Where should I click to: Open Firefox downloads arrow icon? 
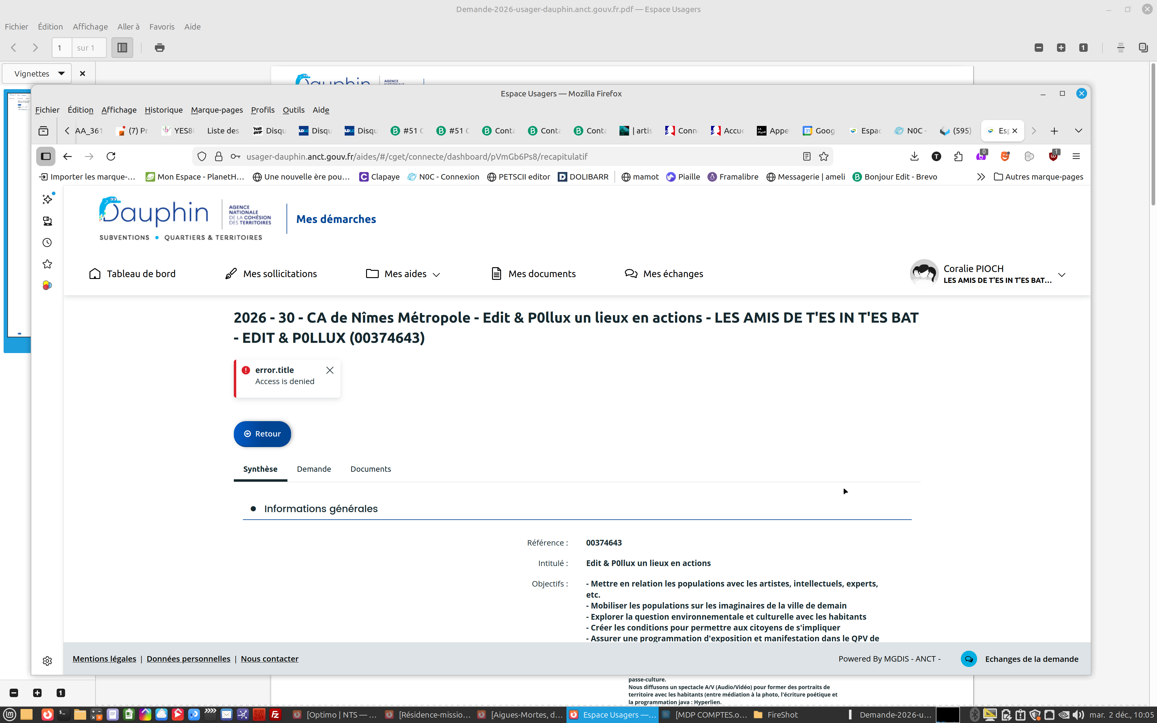click(914, 156)
